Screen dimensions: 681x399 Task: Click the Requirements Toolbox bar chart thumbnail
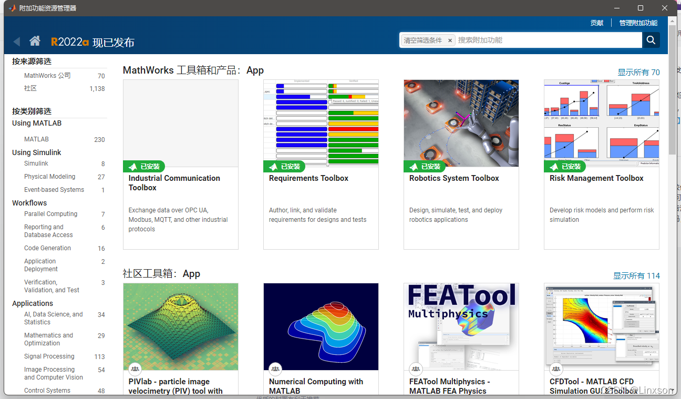click(321, 123)
